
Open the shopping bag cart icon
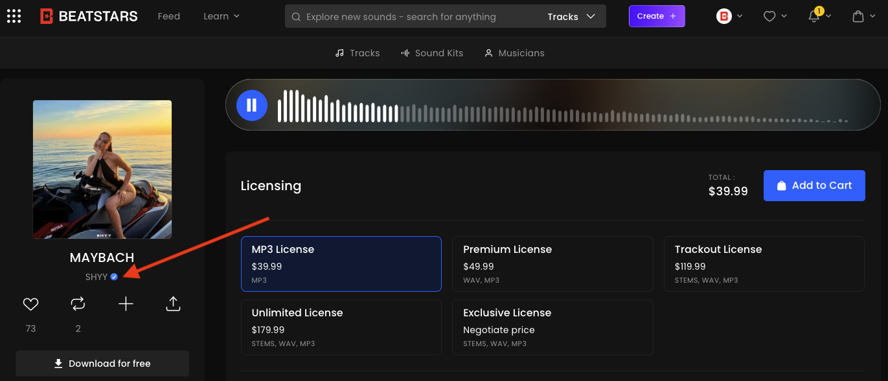click(858, 17)
